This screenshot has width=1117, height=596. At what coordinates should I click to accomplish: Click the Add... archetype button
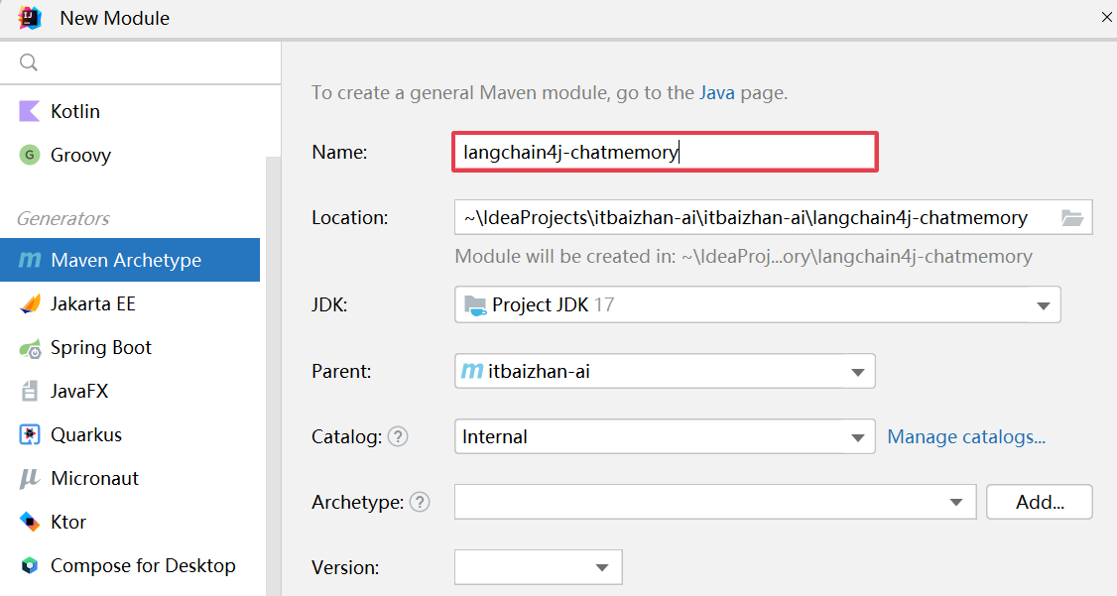click(1040, 502)
